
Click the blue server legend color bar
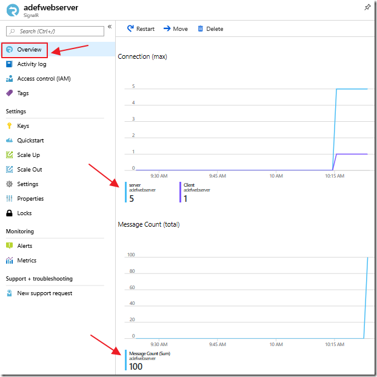click(x=125, y=192)
